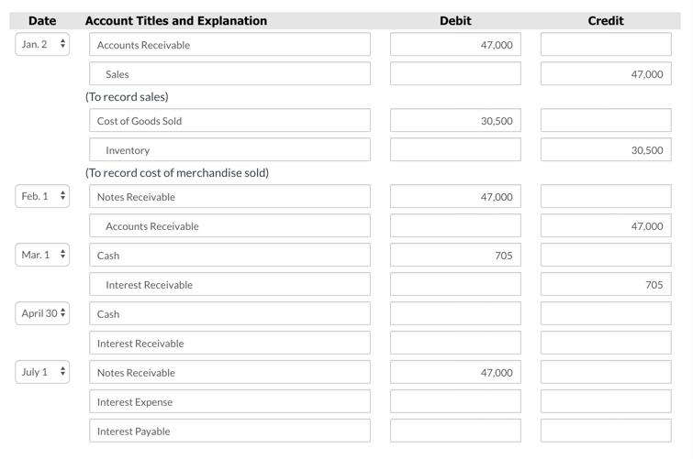Open the Jan. 2 date dropdown
This screenshot has height=459, width=693.
pyautogui.click(x=42, y=44)
